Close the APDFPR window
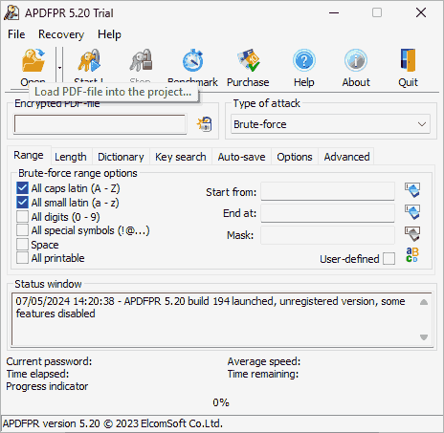 coord(421,13)
